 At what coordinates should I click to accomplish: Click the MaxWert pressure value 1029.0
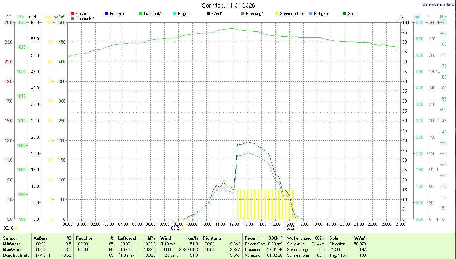coord(149,249)
